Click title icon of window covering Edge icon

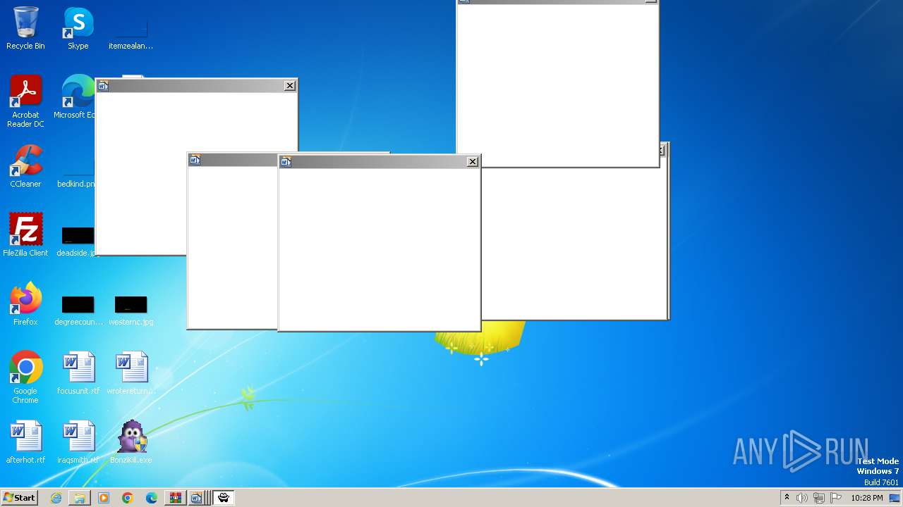(x=103, y=86)
